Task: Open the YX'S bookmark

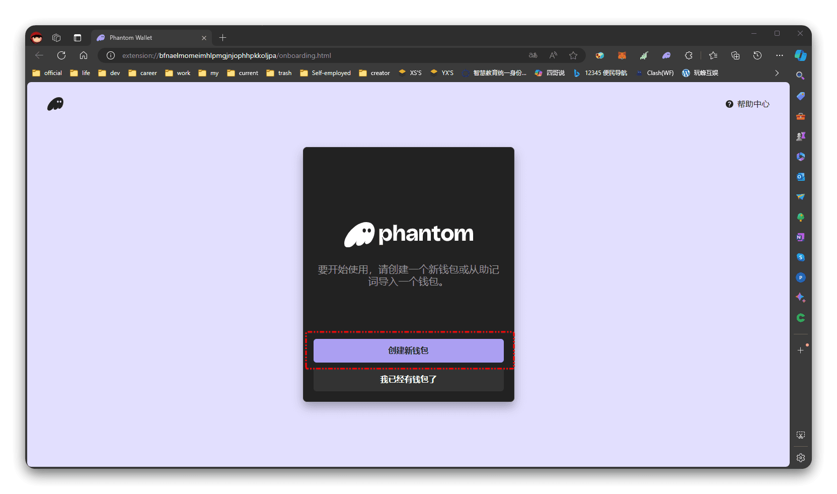Action: (x=442, y=73)
